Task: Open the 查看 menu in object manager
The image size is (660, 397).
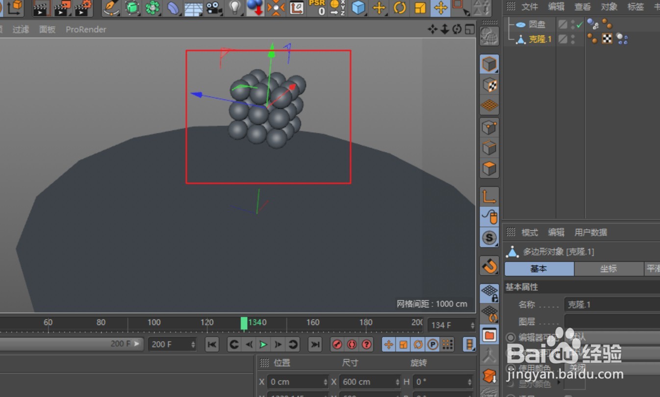Action: (583, 7)
